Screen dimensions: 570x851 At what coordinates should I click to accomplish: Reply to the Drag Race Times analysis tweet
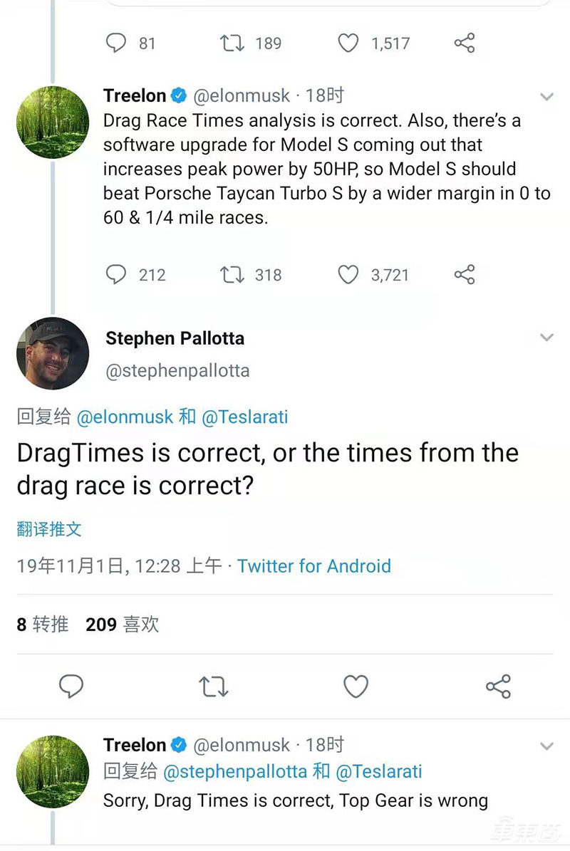click(116, 275)
